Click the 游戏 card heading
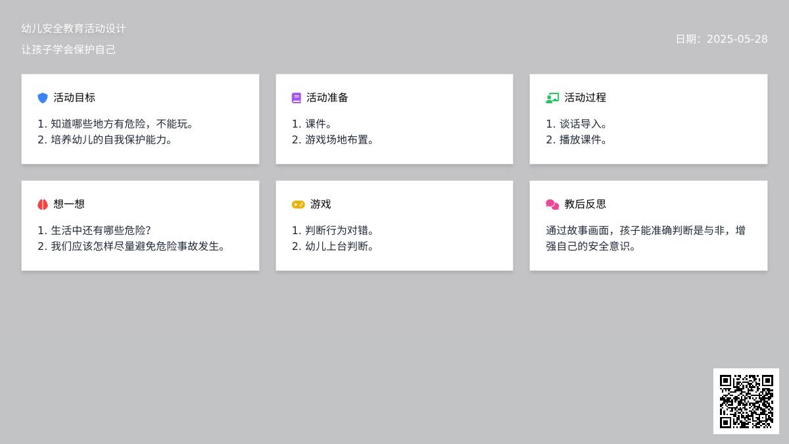Screen dimensions: 789x444 (x=321, y=204)
